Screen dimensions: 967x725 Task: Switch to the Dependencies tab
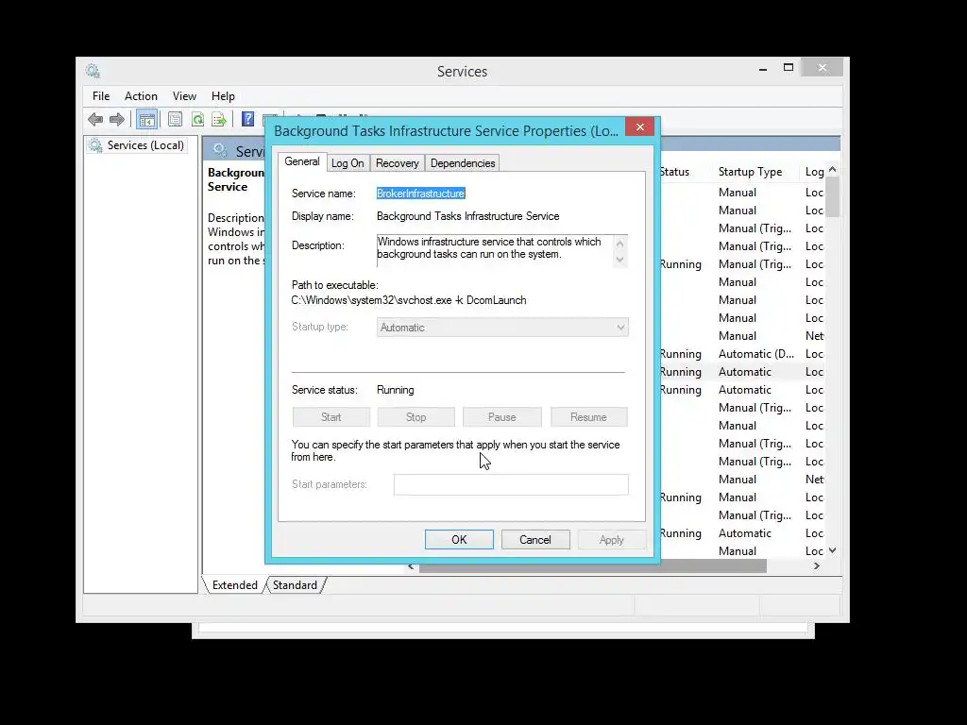(x=463, y=163)
